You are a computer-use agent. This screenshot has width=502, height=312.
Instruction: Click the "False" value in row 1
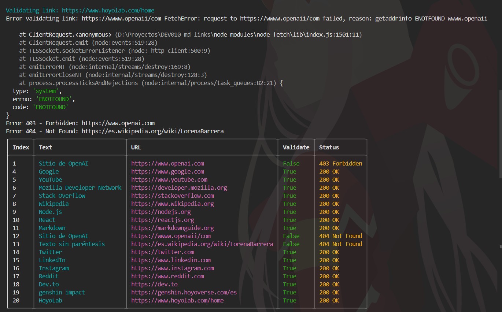tap(291, 163)
